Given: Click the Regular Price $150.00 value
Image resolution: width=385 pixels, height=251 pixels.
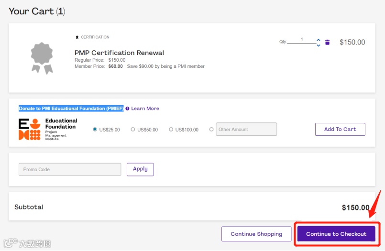Looking at the screenshot, I should pyautogui.click(x=117, y=60).
